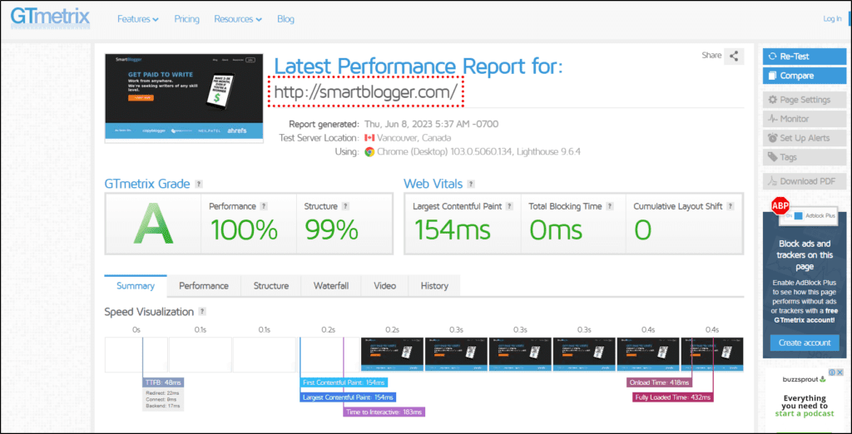This screenshot has width=852, height=434.
Task: Open the Video tab
Action: click(384, 286)
